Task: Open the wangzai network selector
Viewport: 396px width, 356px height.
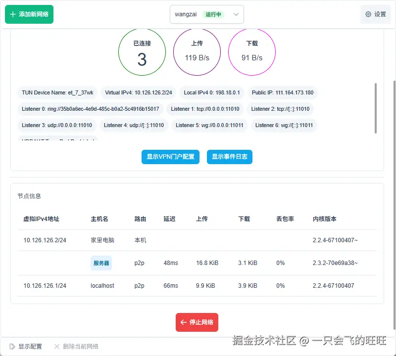Action: (x=206, y=14)
